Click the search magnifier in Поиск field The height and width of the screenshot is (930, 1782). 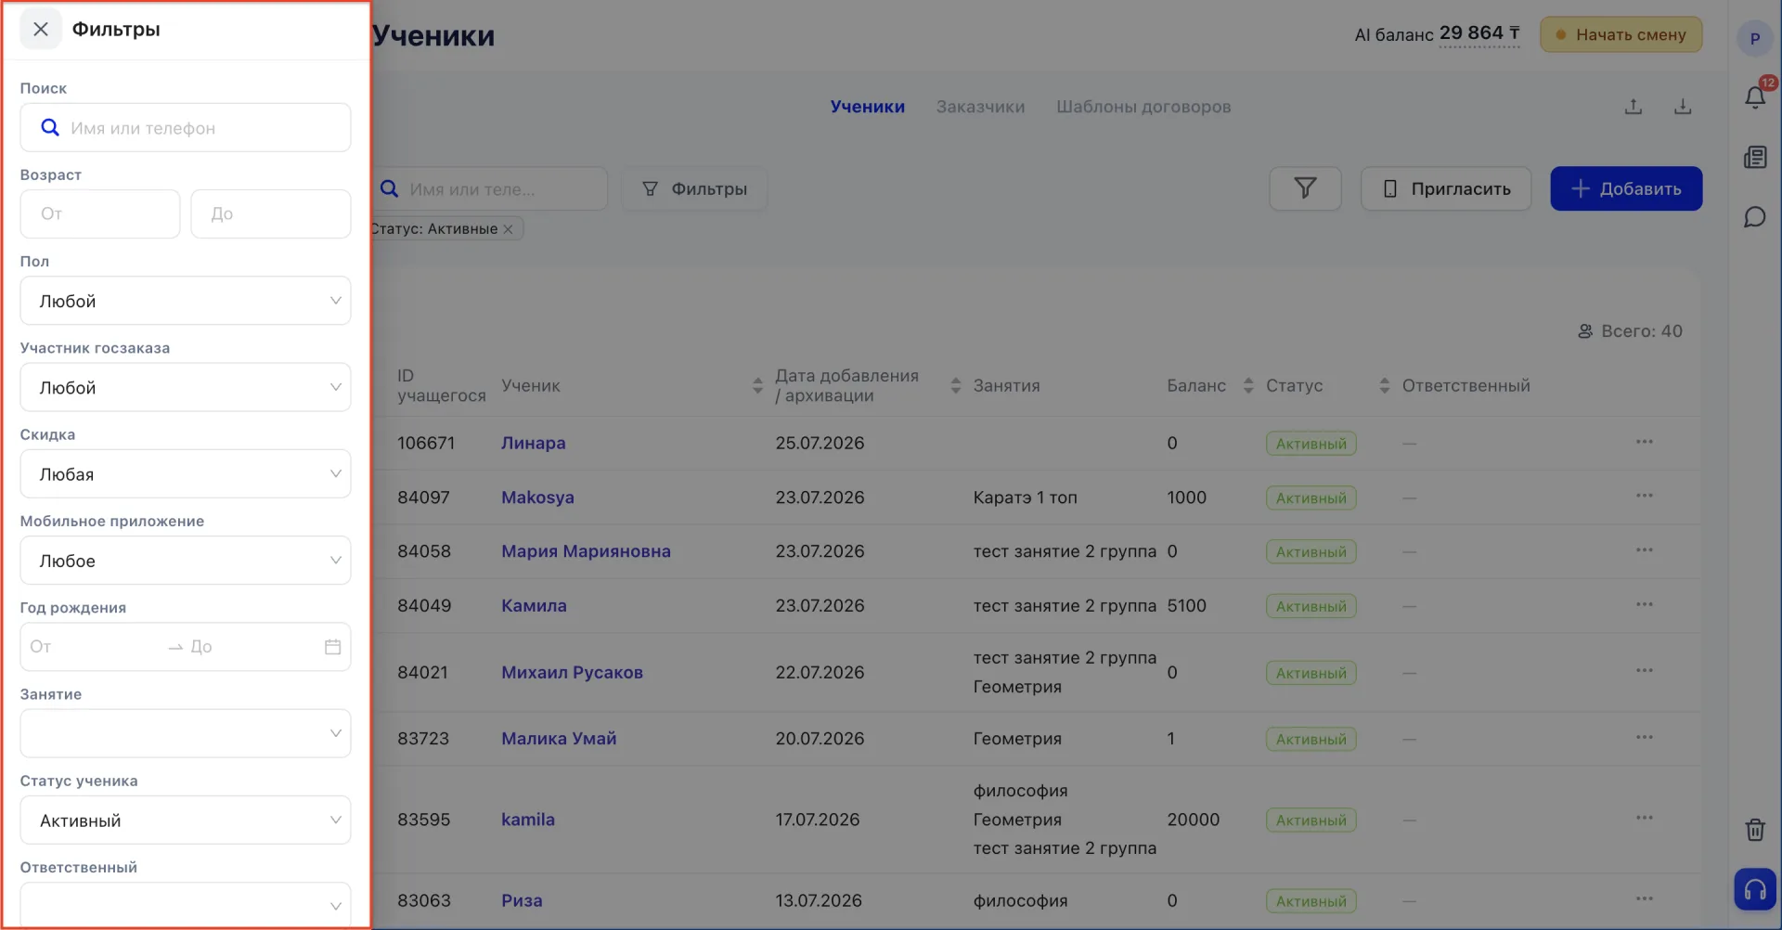click(50, 128)
